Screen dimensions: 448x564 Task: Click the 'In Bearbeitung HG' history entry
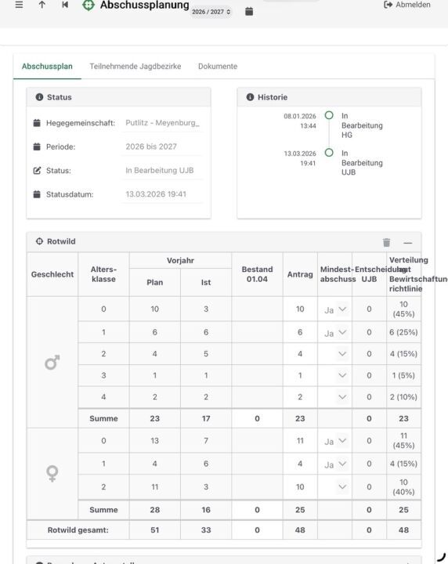pos(362,125)
